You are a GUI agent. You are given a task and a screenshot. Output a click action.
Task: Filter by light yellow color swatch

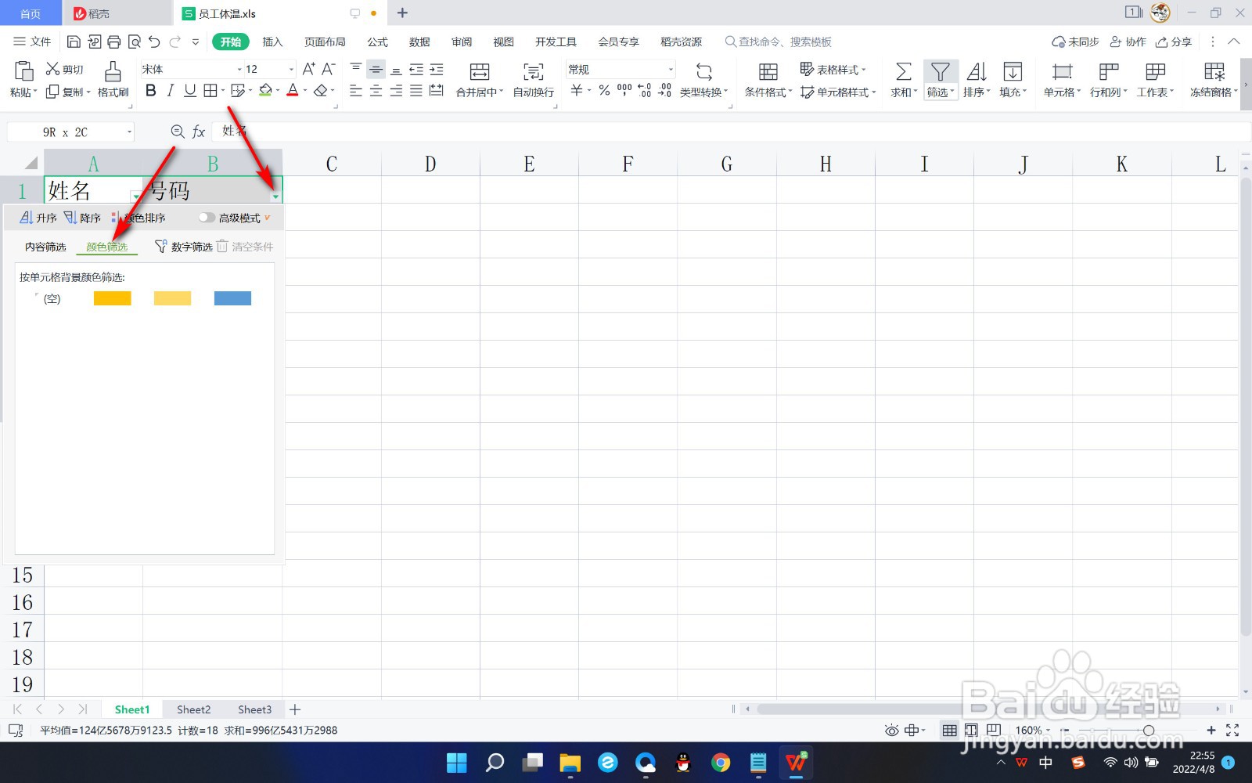[x=172, y=298]
